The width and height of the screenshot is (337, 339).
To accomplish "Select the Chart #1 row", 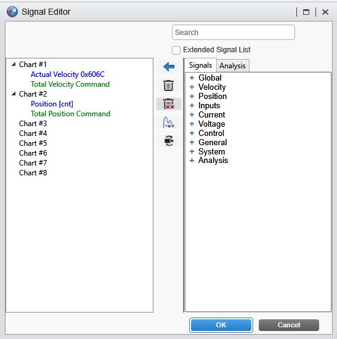I will [33, 65].
